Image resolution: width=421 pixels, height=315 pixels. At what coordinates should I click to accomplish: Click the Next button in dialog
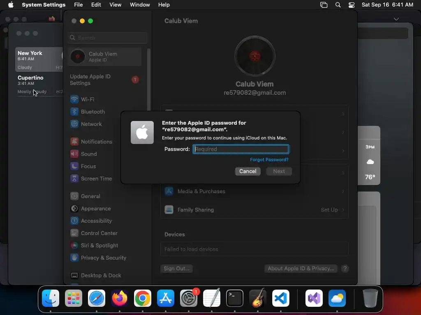point(279,171)
